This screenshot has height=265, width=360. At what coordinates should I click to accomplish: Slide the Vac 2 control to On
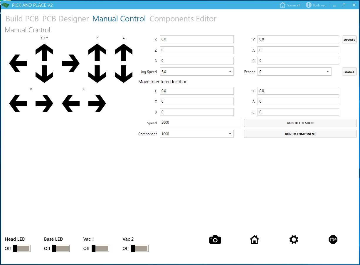tap(140, 248)
